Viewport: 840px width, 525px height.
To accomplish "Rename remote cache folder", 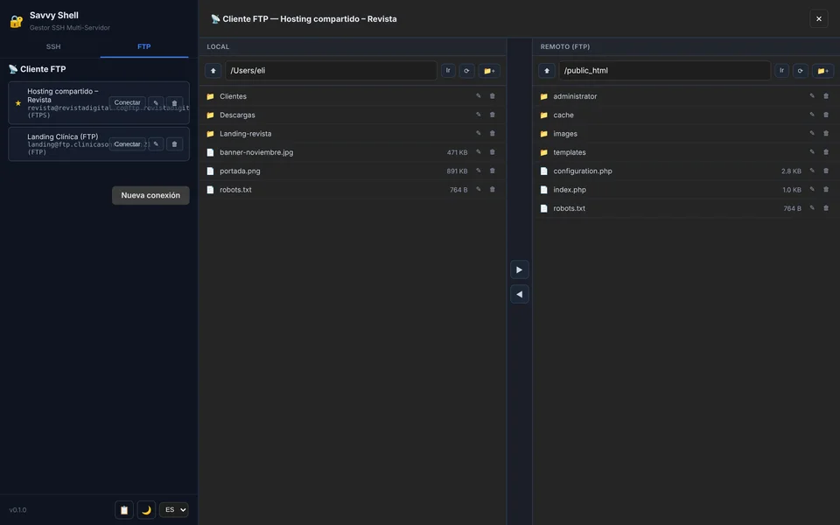I will (x=812, y=115).
